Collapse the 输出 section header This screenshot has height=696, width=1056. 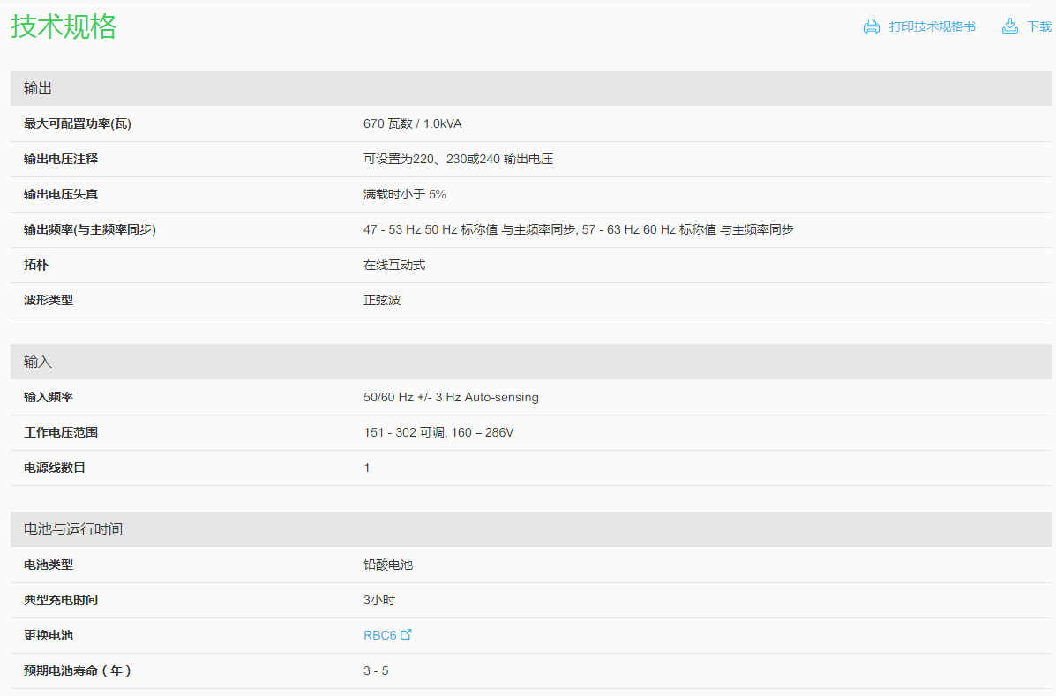[39, 88]
